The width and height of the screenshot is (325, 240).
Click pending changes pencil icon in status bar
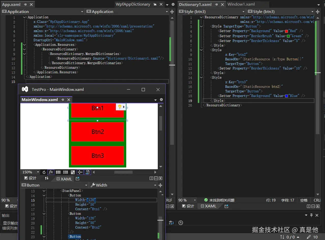coord(309,237)
